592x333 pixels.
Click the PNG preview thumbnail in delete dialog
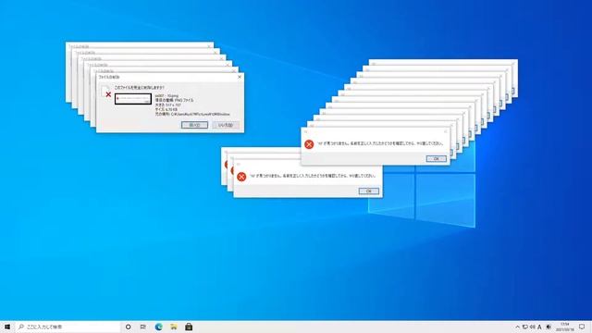point(133,99)
